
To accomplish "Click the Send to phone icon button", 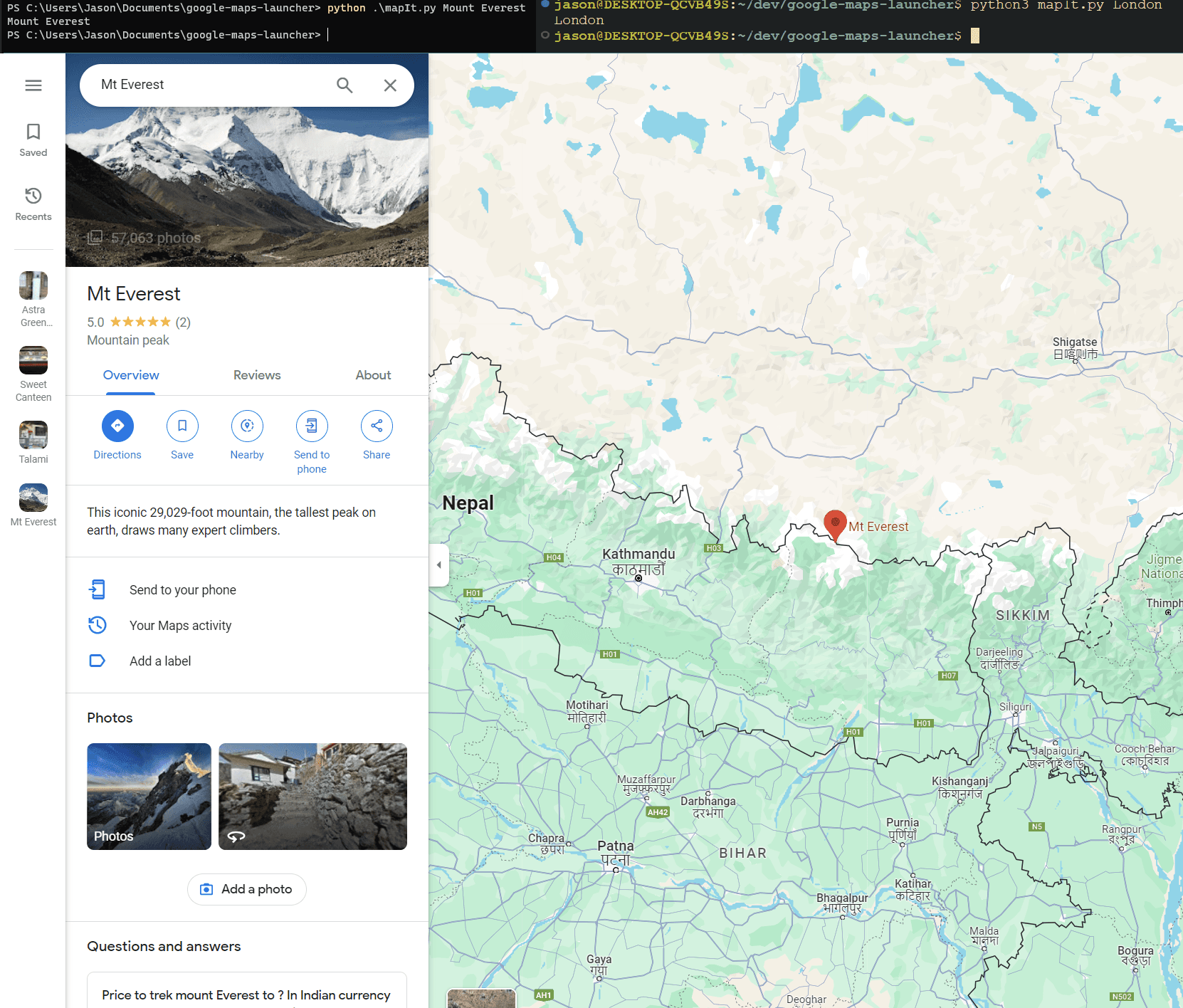I will [312, 426].
